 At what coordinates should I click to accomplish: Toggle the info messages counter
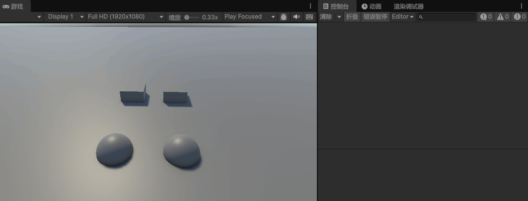(486, 17)
